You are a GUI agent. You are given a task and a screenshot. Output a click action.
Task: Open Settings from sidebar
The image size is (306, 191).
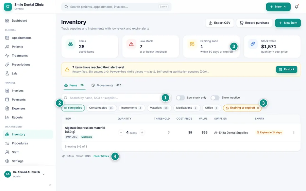[28, 161]
